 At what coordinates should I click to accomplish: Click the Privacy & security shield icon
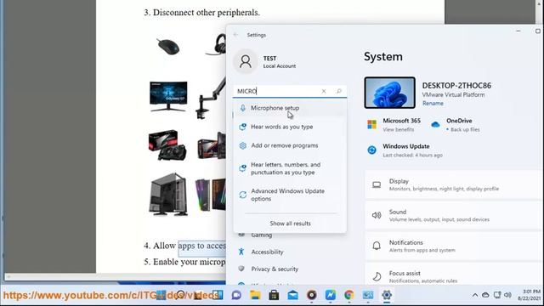241,269
